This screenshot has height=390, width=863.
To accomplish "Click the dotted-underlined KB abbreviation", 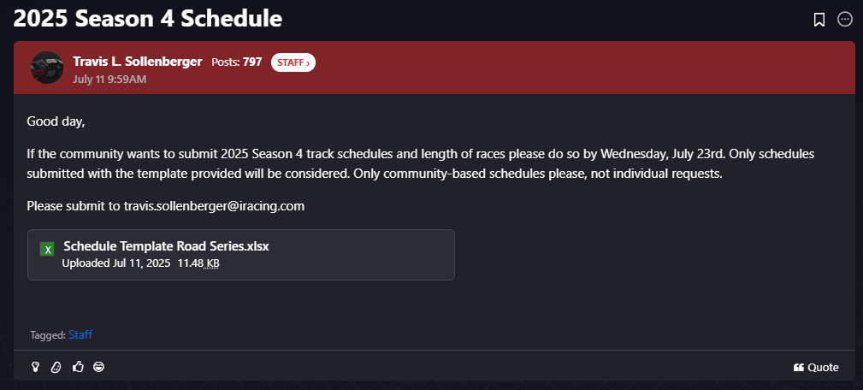I will pos(212,263).
